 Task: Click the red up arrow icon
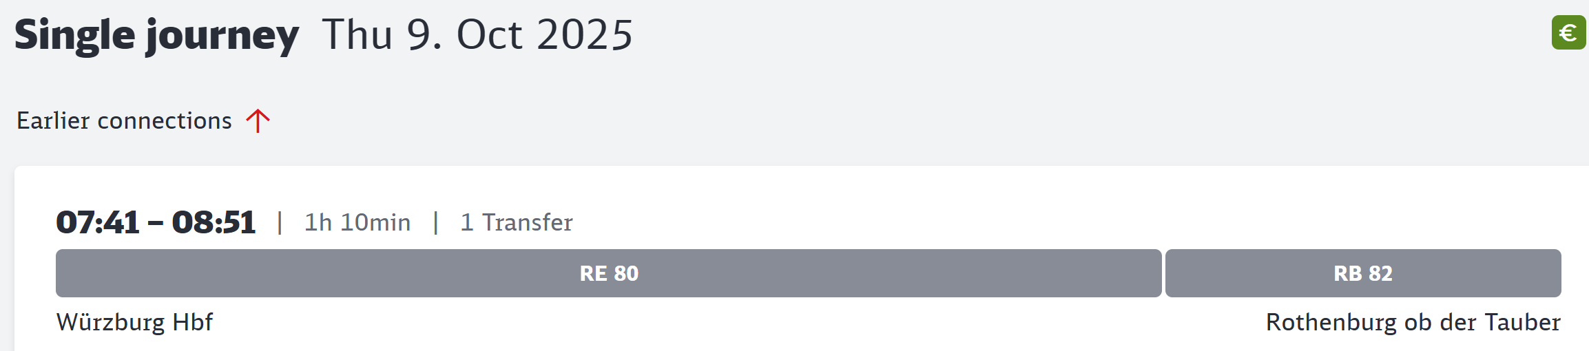click(258, 120)
